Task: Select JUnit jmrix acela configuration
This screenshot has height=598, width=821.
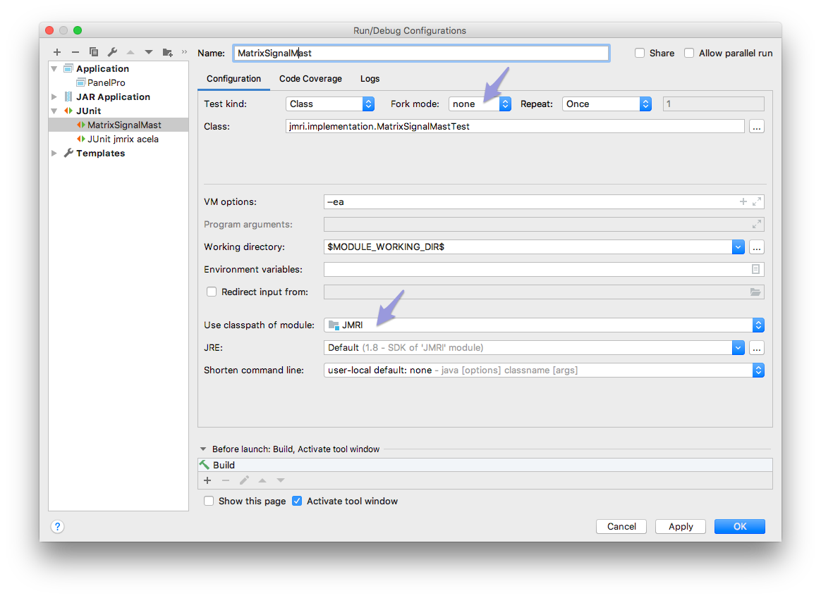Action: point(123,139)
